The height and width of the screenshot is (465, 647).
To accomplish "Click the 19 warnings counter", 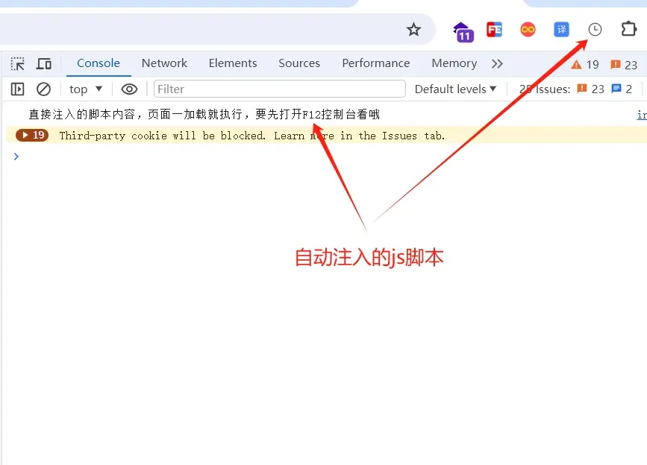I will pyautogui.click(x=585, y=65).
